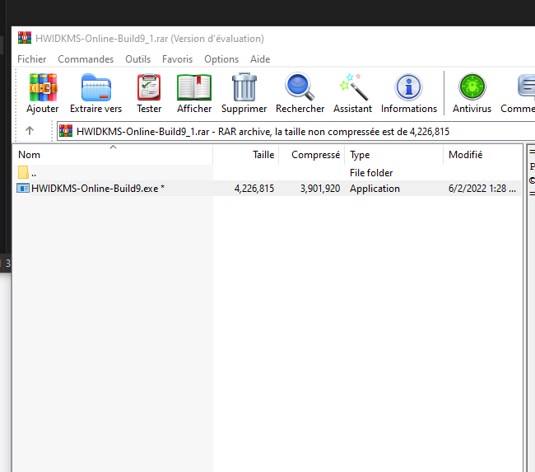535x472 pixels.
Task: Select the HWIDKMS-Online-Build9.exe file name
Action: point(98,189)
